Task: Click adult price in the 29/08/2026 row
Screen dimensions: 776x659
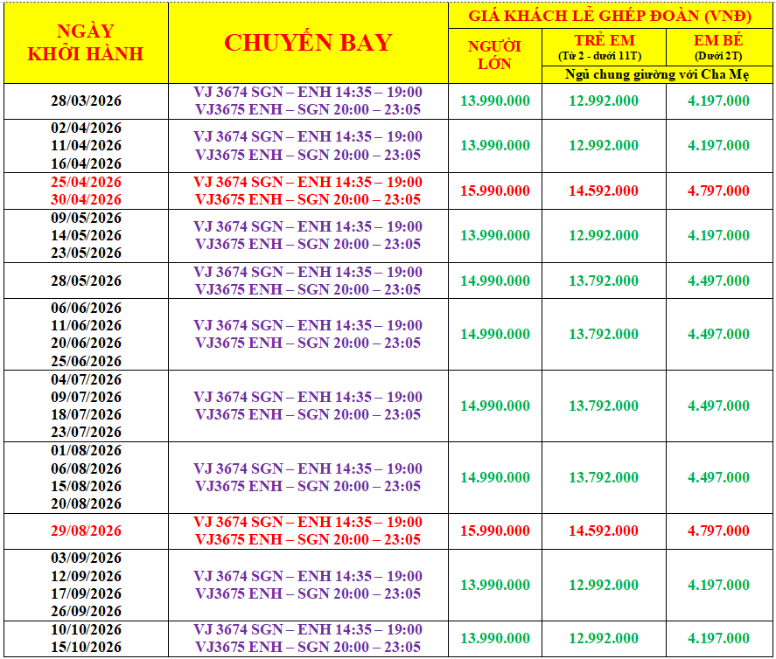Action: pyautogui.click(x=494, y=531)
